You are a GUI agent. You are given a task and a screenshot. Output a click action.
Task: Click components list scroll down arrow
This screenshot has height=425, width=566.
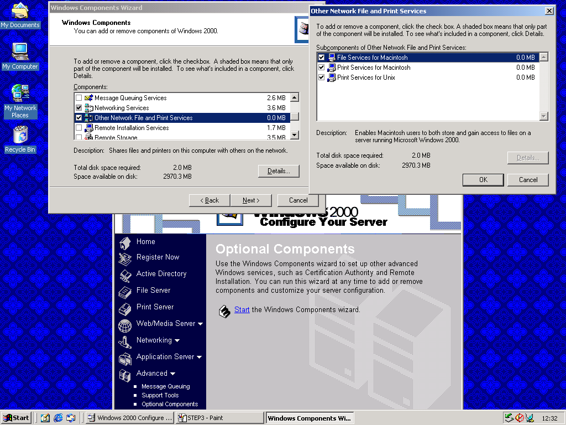click(295, 135)
